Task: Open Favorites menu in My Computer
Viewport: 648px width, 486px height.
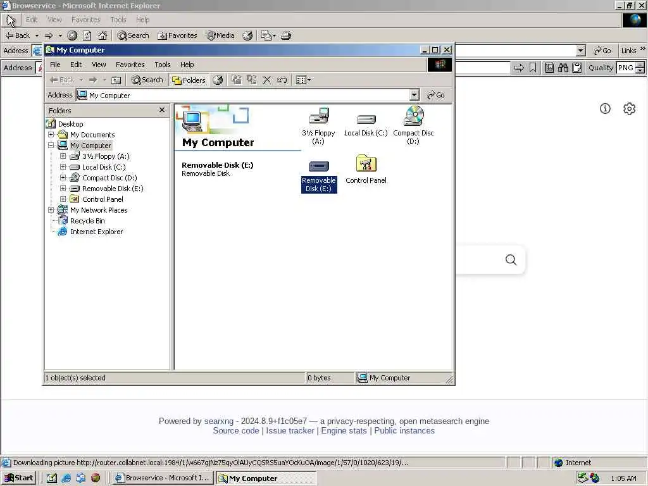Action: [x=130, y=65]
